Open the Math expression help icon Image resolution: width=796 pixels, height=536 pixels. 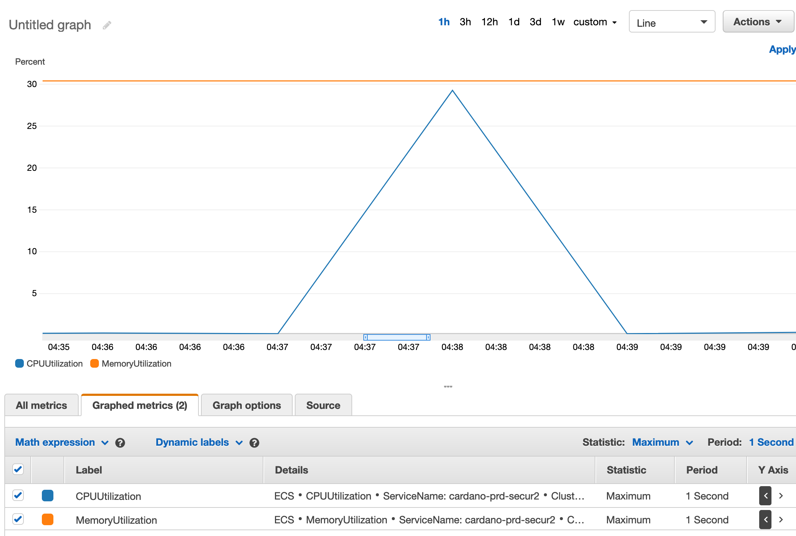click(x=121, y=442)
